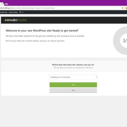
Task: Click the Flush Cache admin bar item
Action: pos(13,12)
